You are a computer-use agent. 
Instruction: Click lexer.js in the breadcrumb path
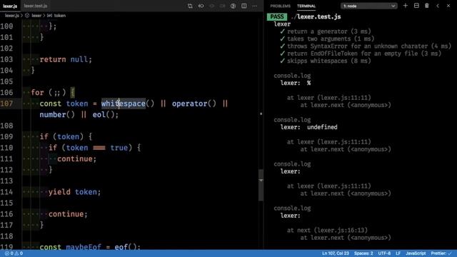click(x=11, y=16)
